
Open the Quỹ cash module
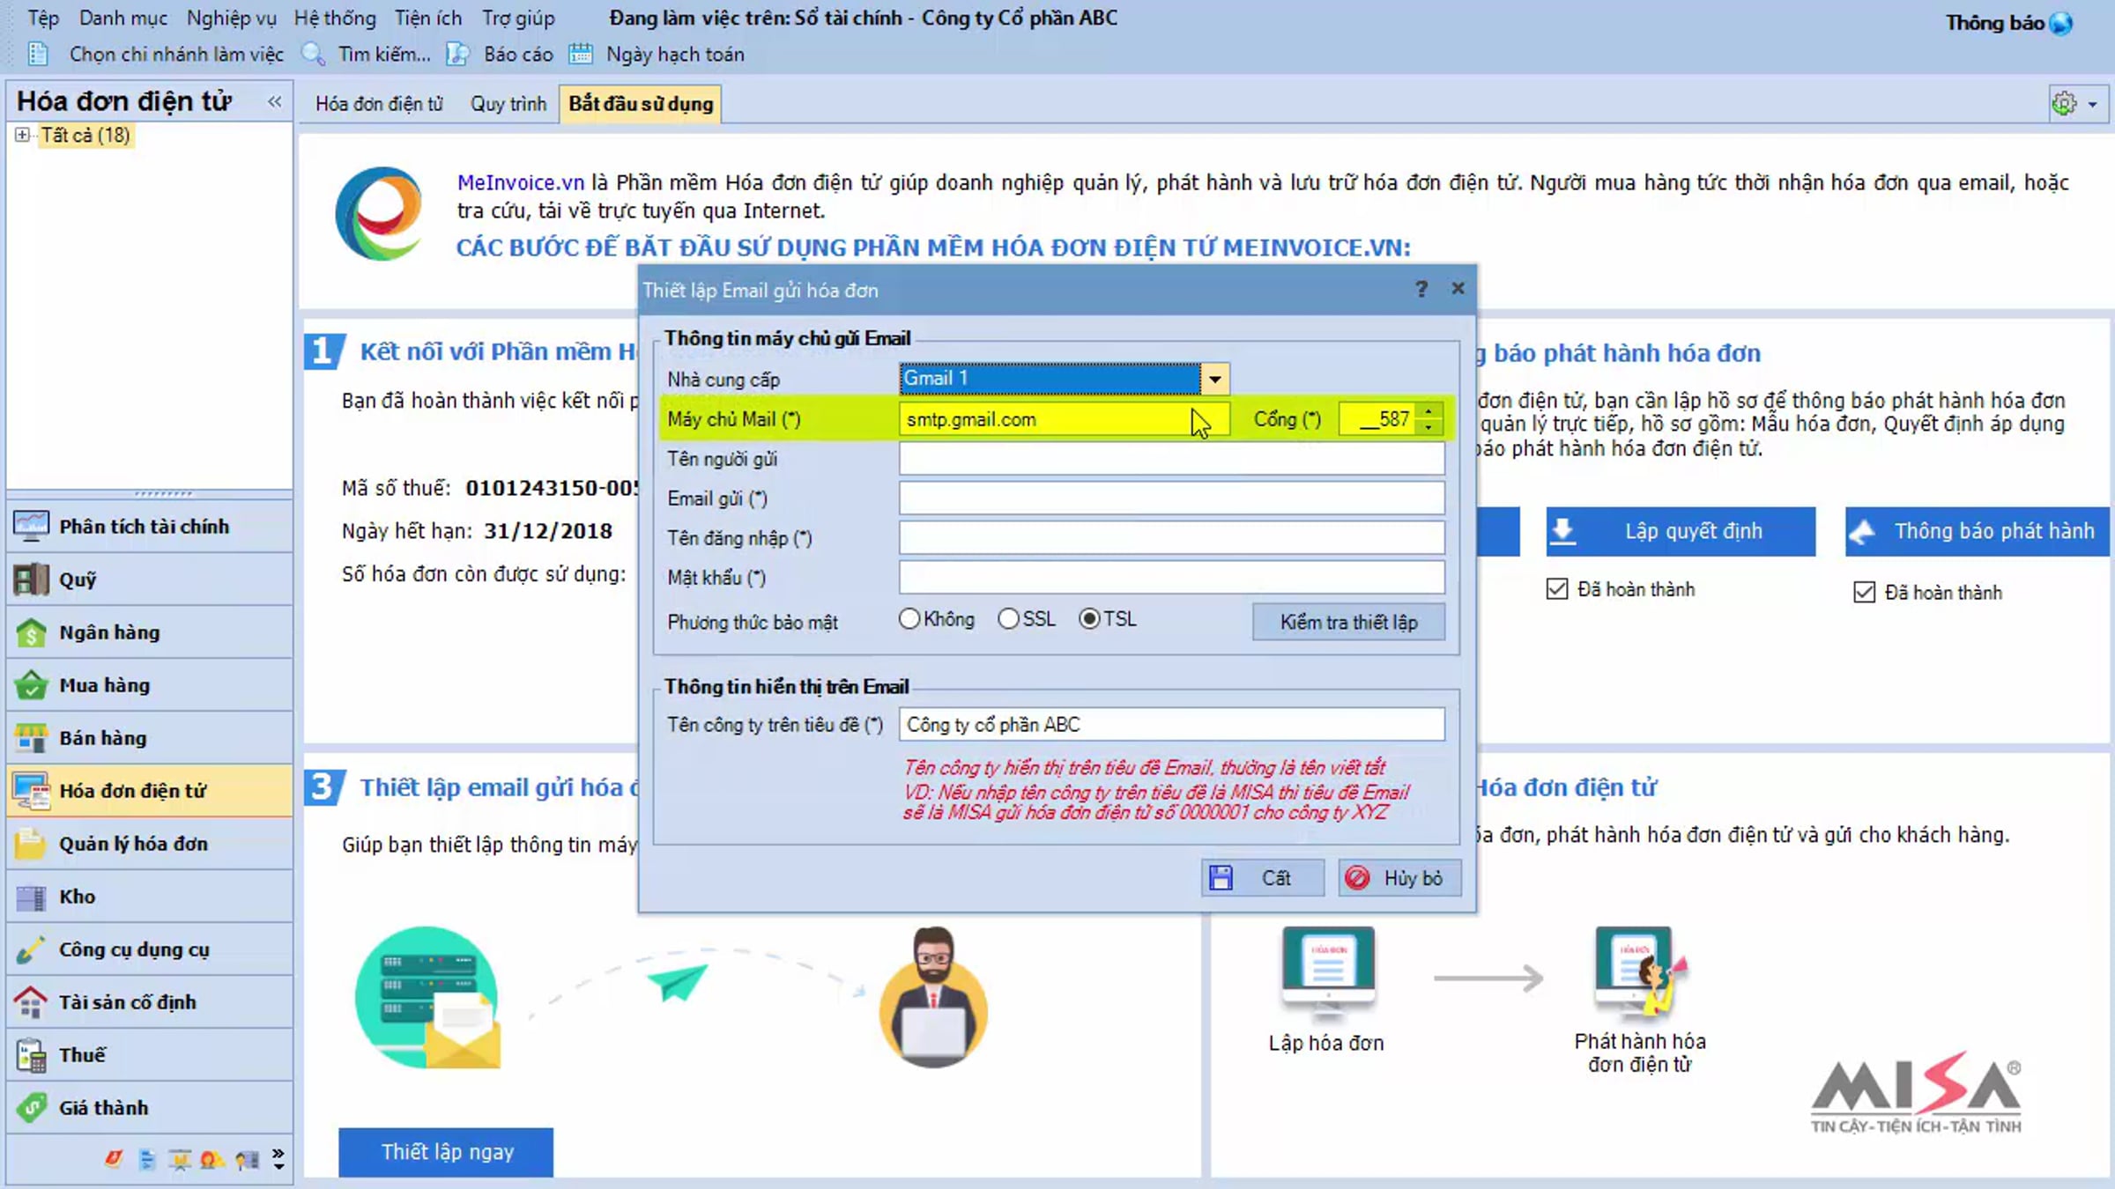click(150, 580)
